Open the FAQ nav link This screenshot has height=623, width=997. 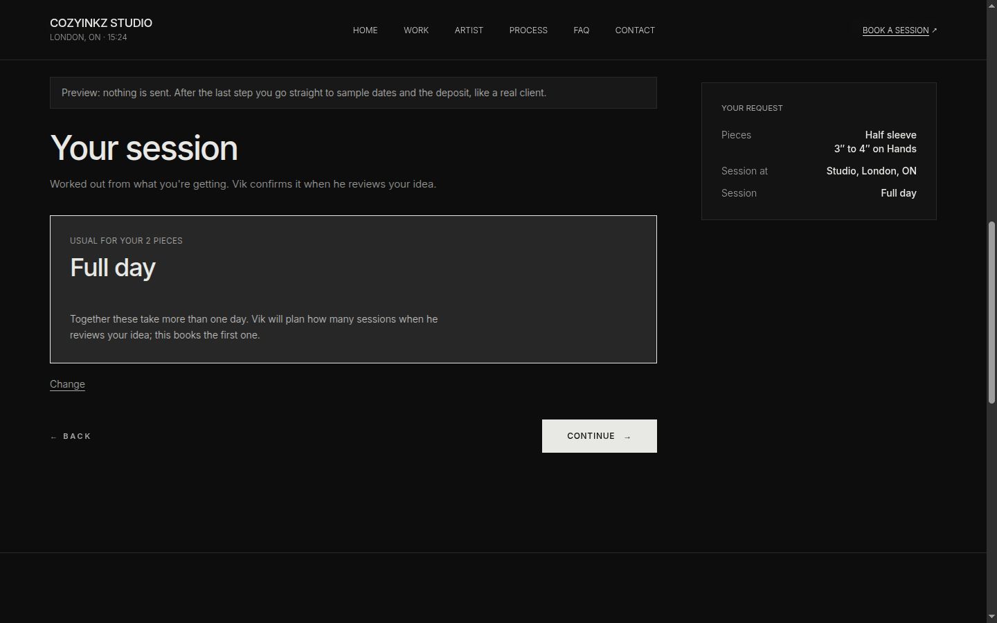pos(581,30)
